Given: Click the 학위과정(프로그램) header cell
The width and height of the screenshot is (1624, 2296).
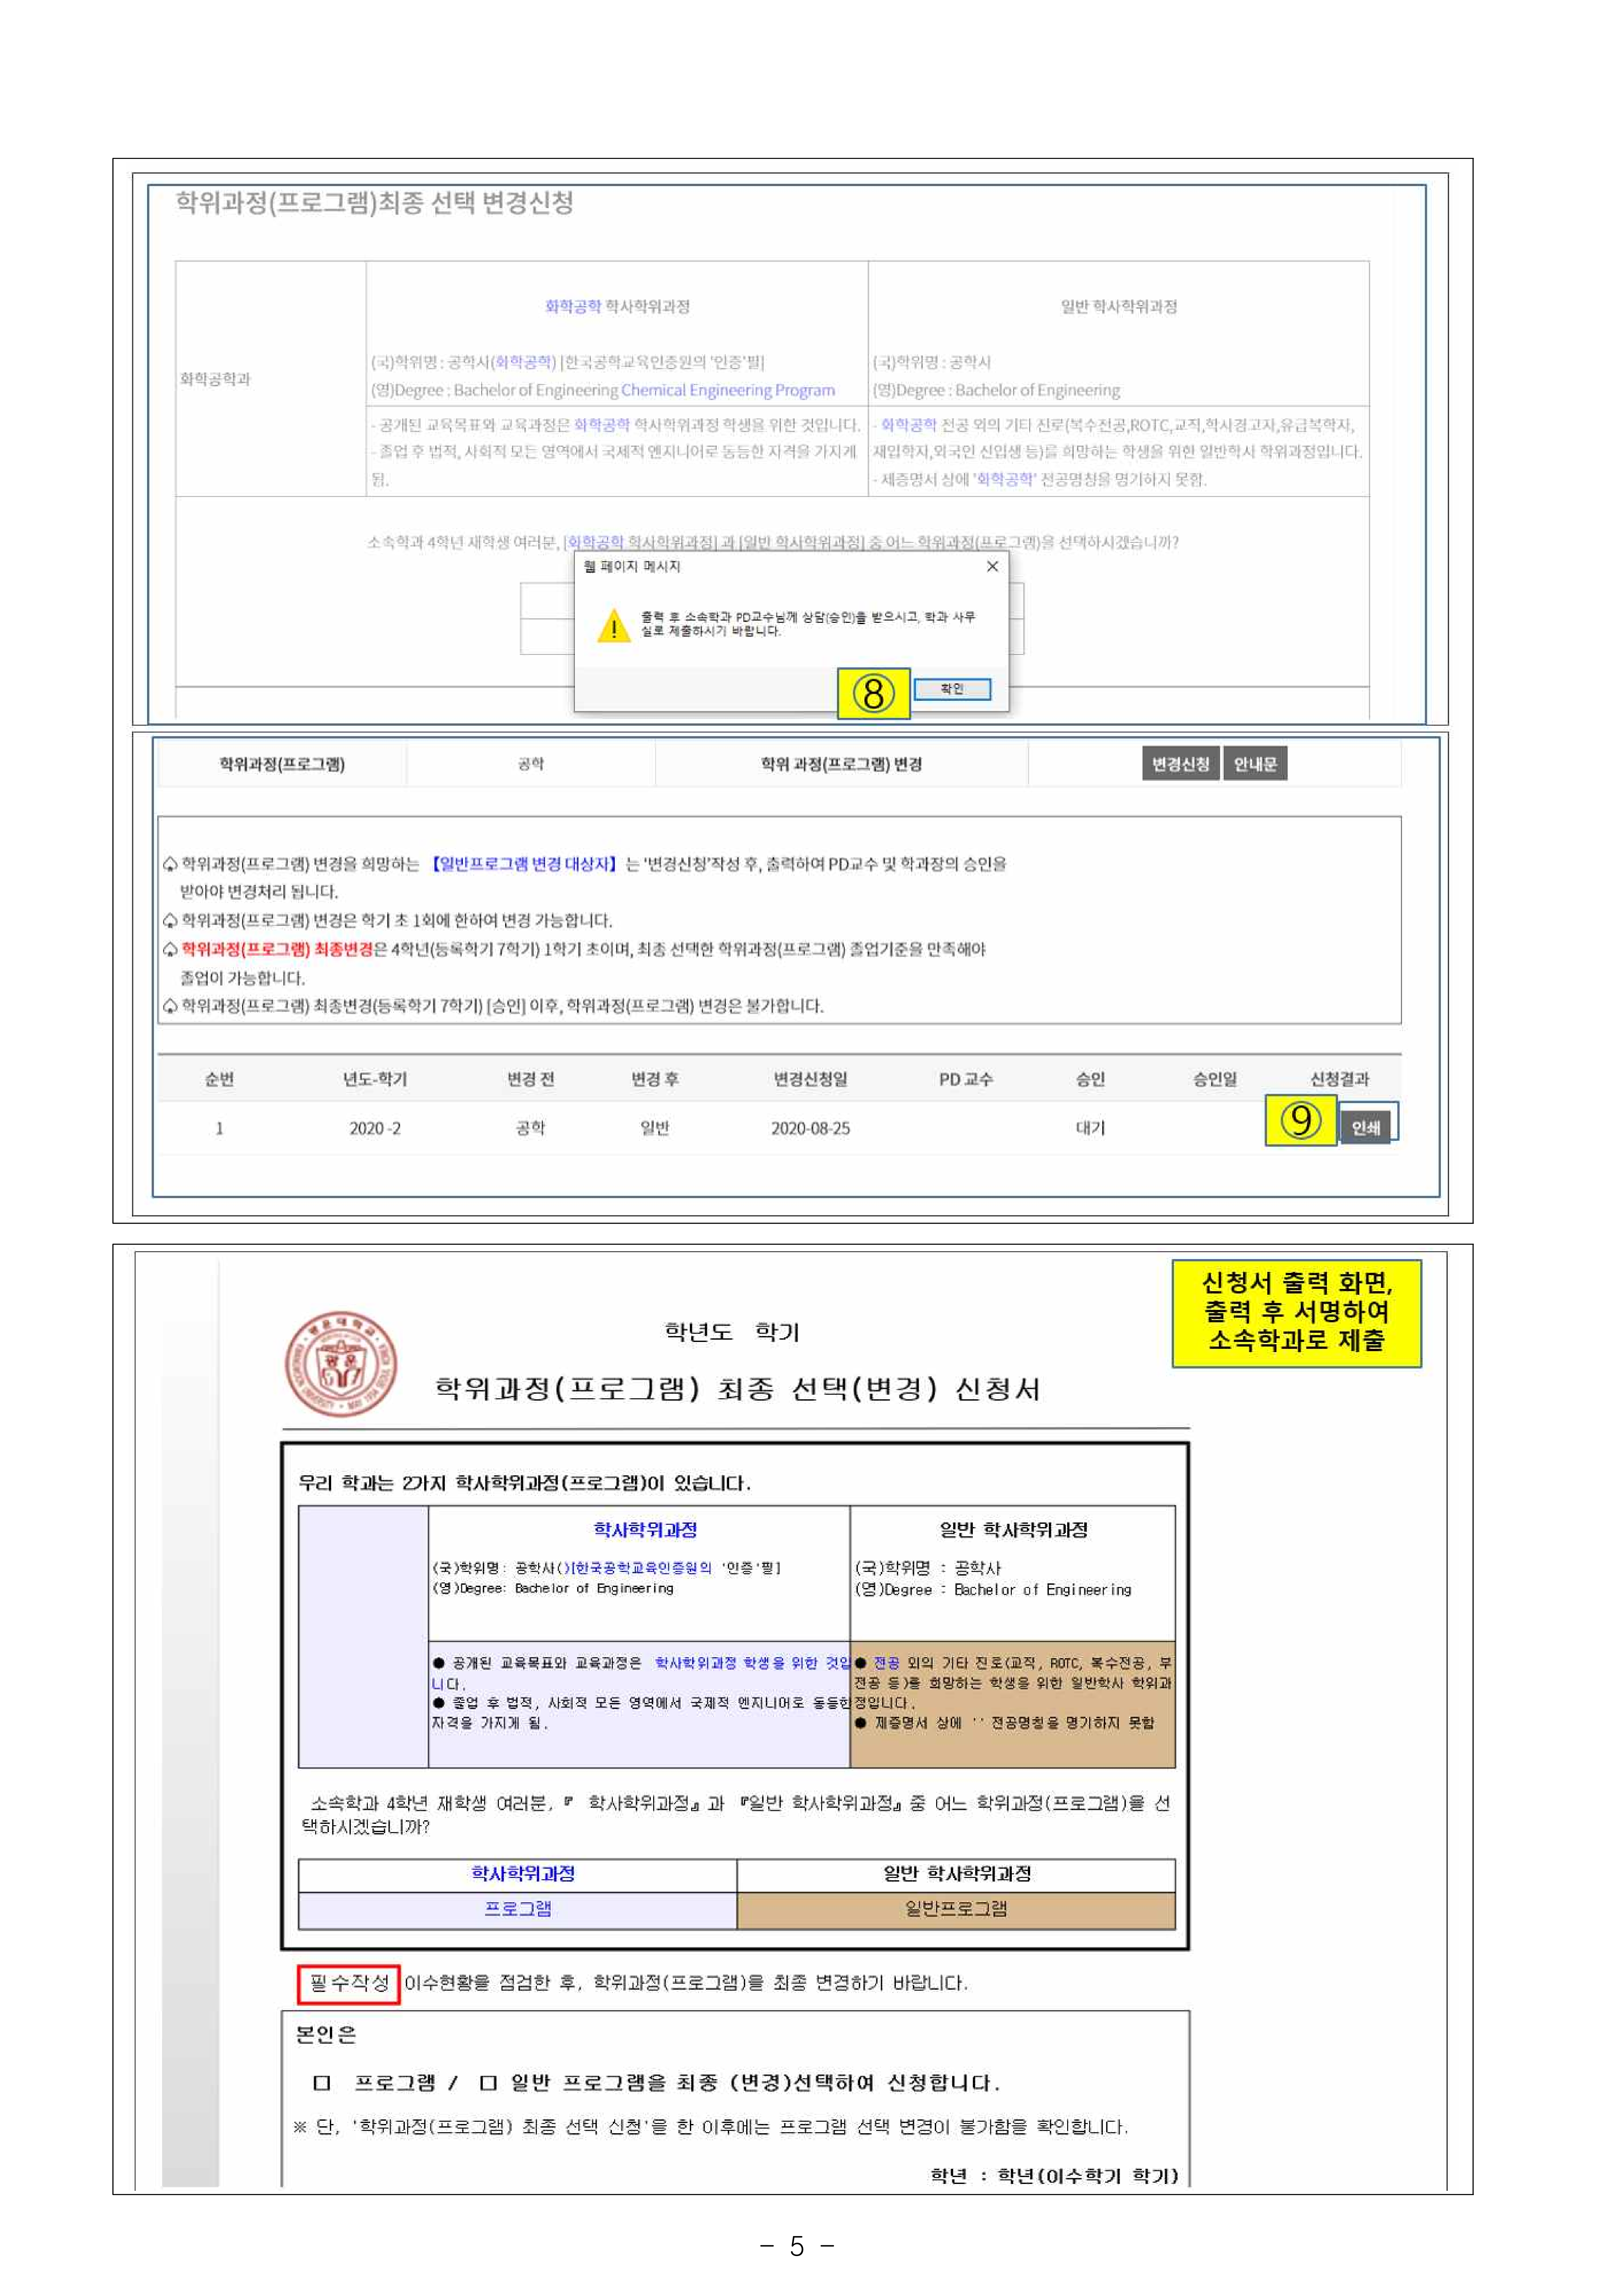Looking at the screenshot, I should point(282,764).
